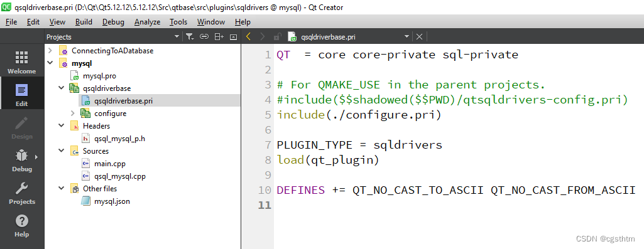The height and width of the screenshot is (249, 644).
Task: Open the Debug menu
Action: point(113,22)
